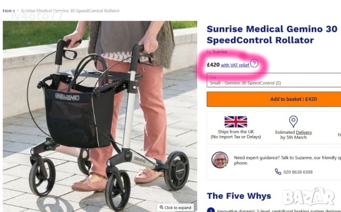Open the Size dropdown for Gemino 30
The image size is (341, 212).
(x=274, y=80)
